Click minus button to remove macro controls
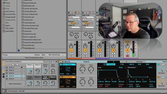This screenshot has width=167, height=94. (x=3, y=69)
